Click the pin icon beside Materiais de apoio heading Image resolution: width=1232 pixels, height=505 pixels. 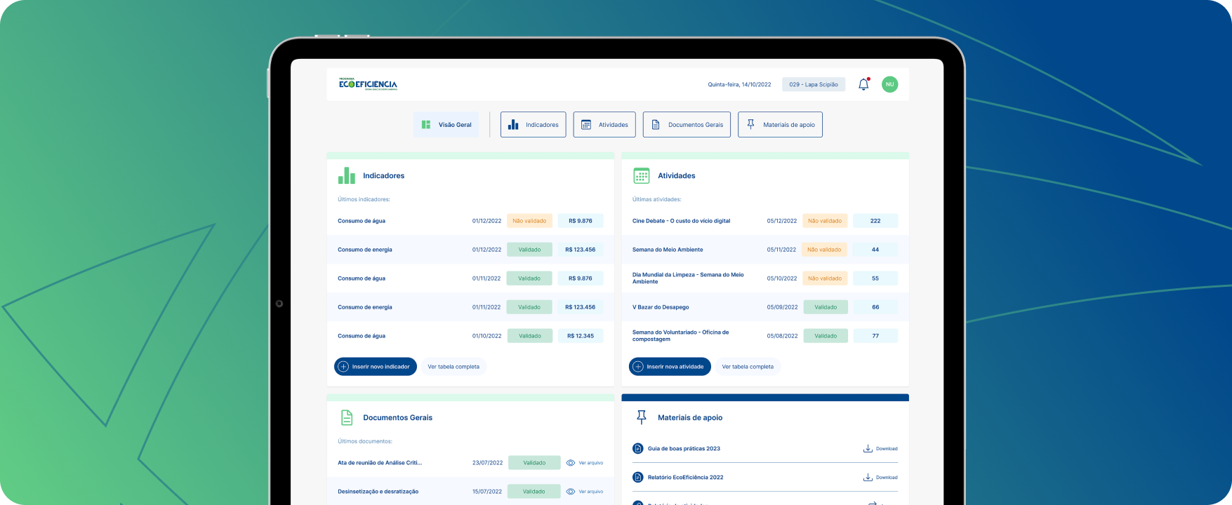tap(641, 417)
